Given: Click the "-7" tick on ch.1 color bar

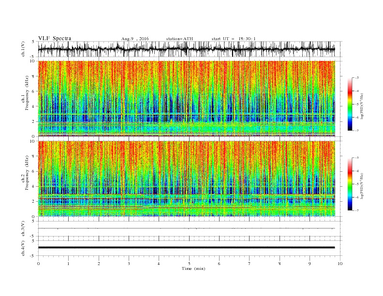Looking at the screenshot, I should coord(356,131).
